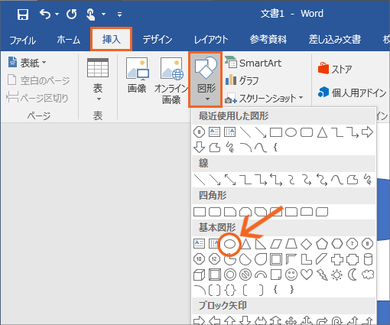Select the parallelogram shape in 基本図形
Image resolution: width=390 pixels, height=325 pixels.
tap(276, 244)
